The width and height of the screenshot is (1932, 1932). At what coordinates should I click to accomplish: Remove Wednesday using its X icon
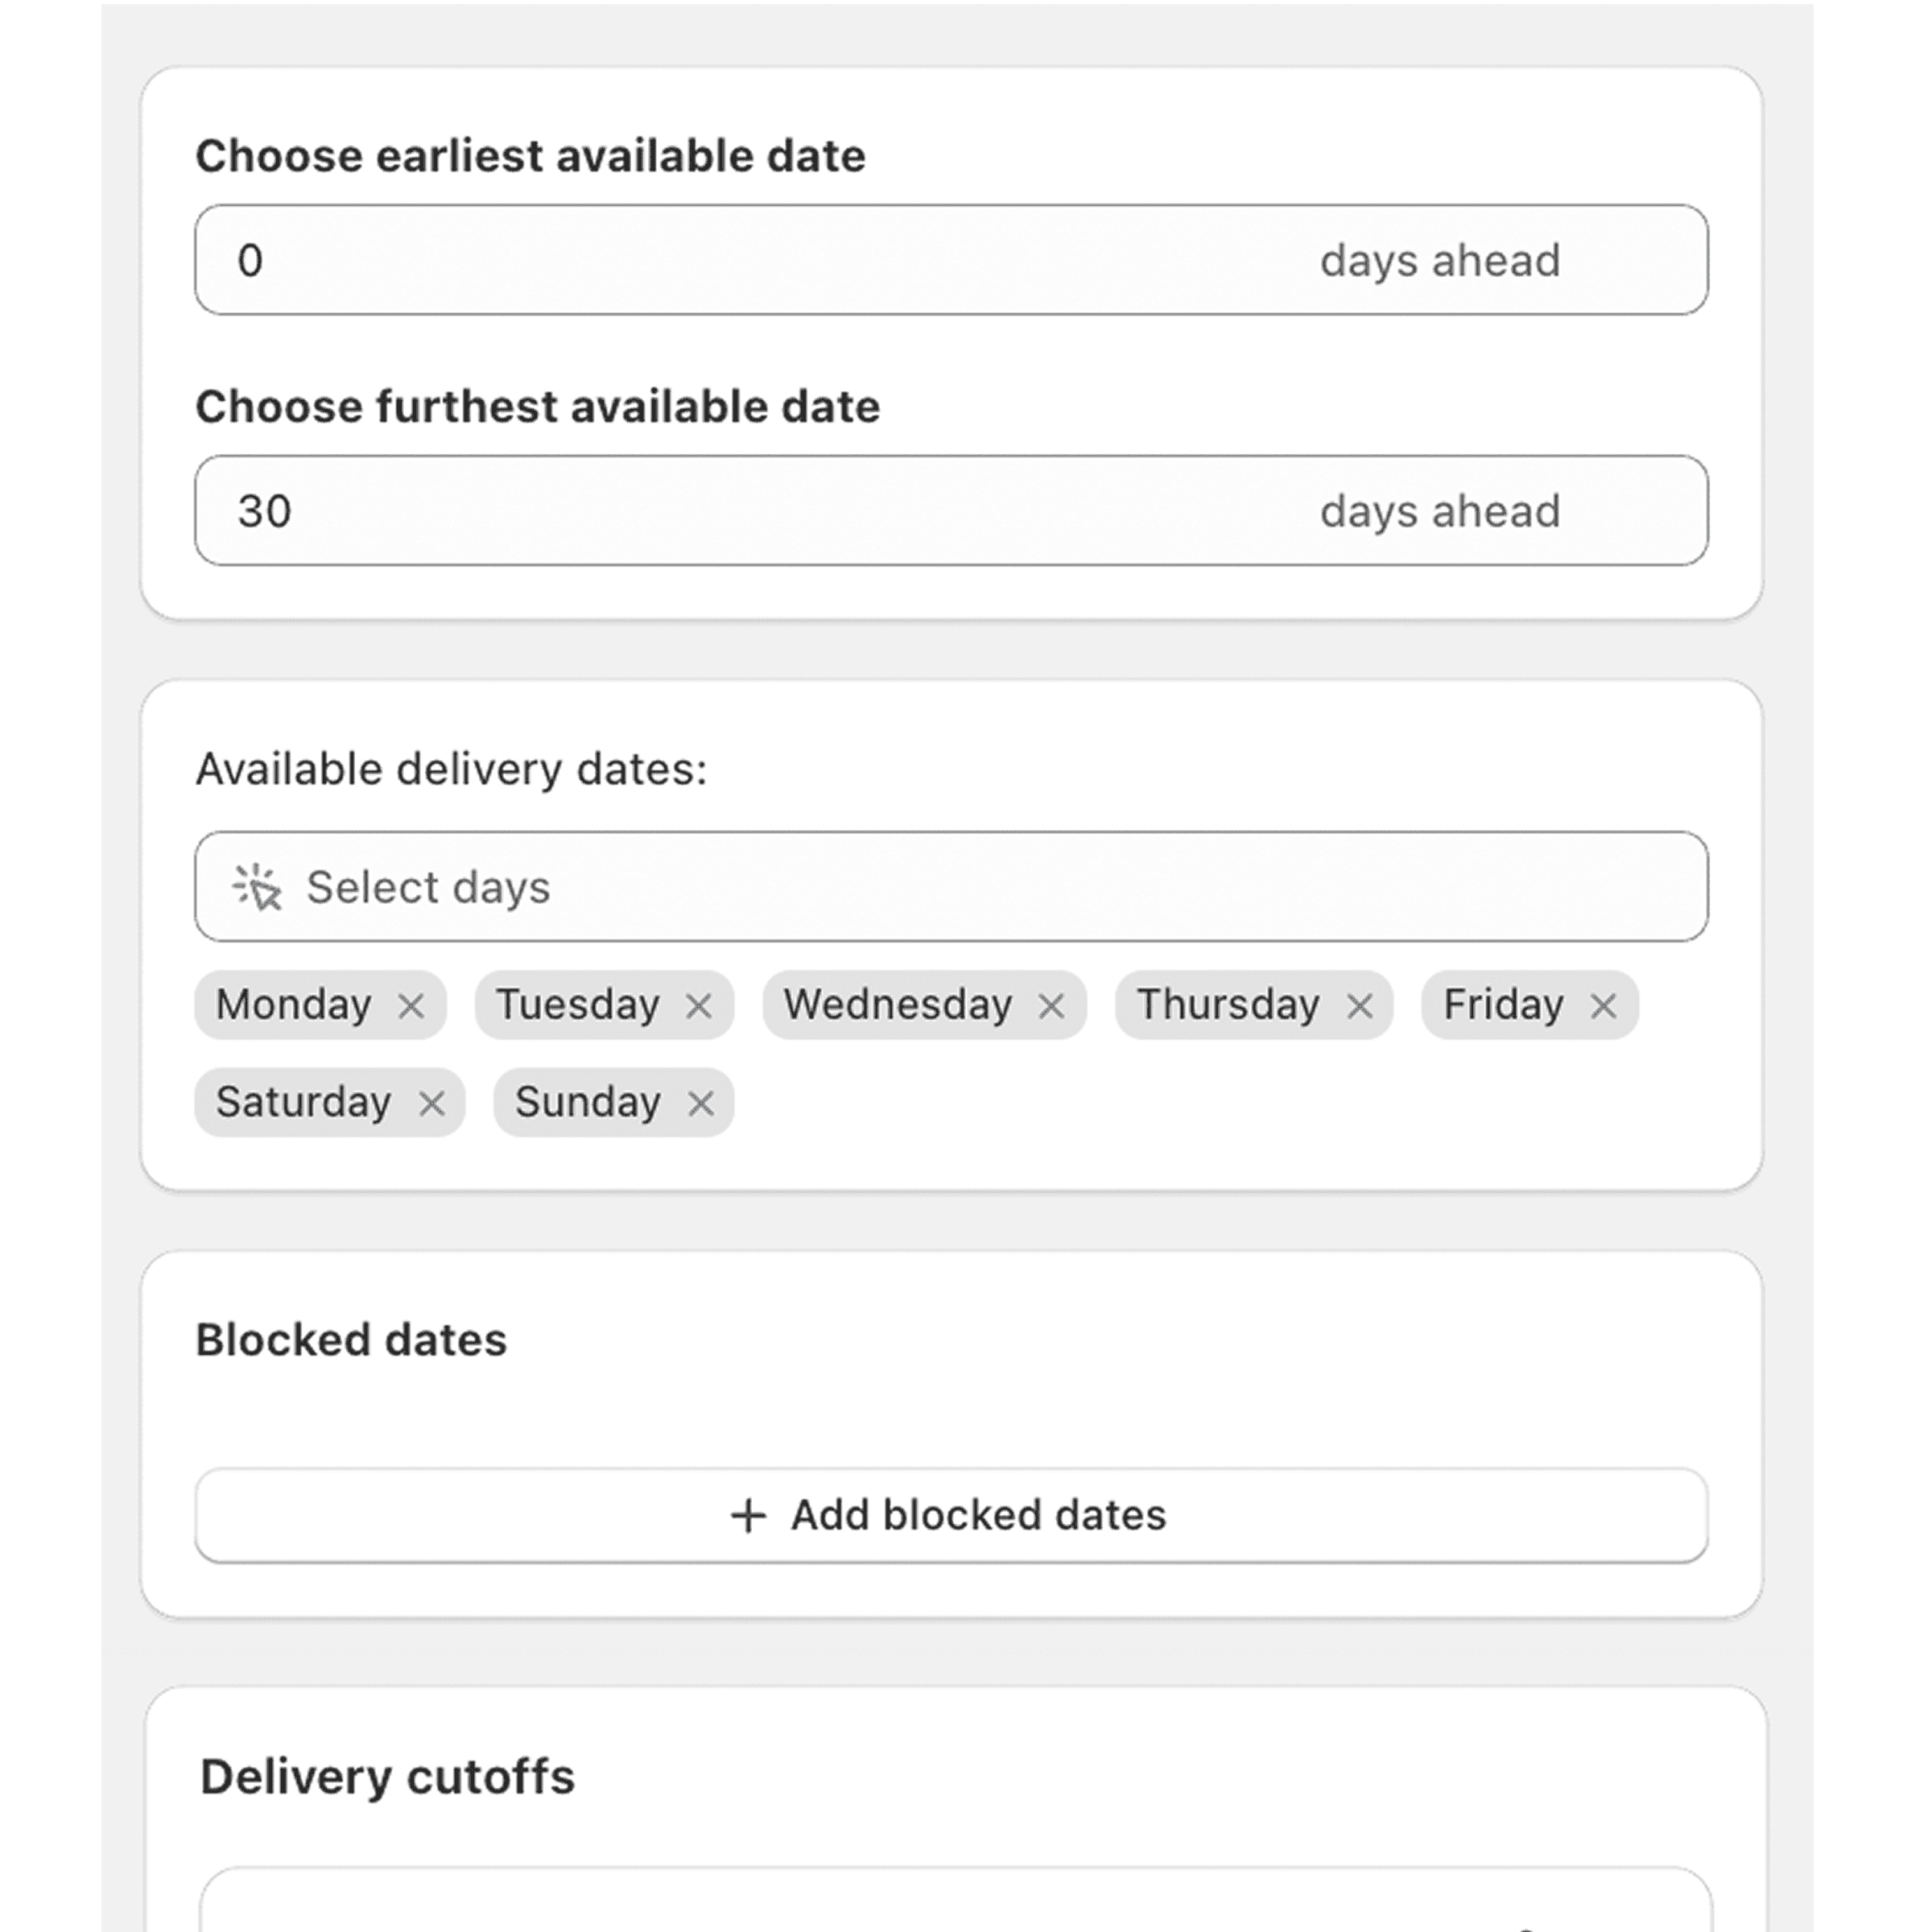pos(1053,1005)
